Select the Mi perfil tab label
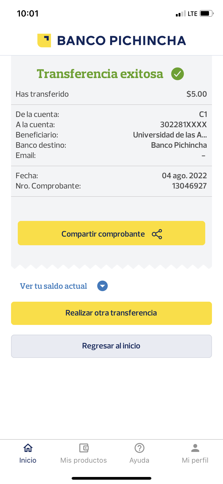Image resolution: width=223 pixels, height=484 pixels. [195, 460]
